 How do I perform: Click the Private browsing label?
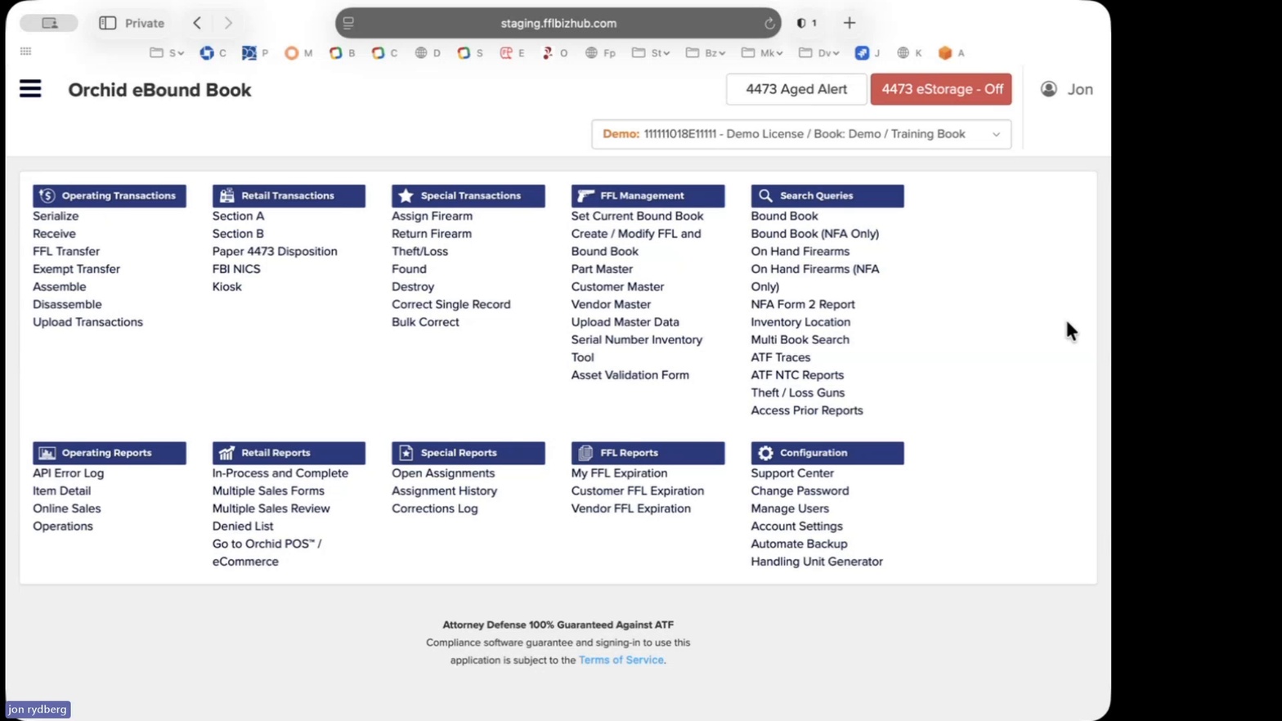pyautogui.click(x=145, y=23)
